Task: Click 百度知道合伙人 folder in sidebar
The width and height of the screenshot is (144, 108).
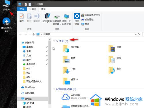Action: (32, 82)
